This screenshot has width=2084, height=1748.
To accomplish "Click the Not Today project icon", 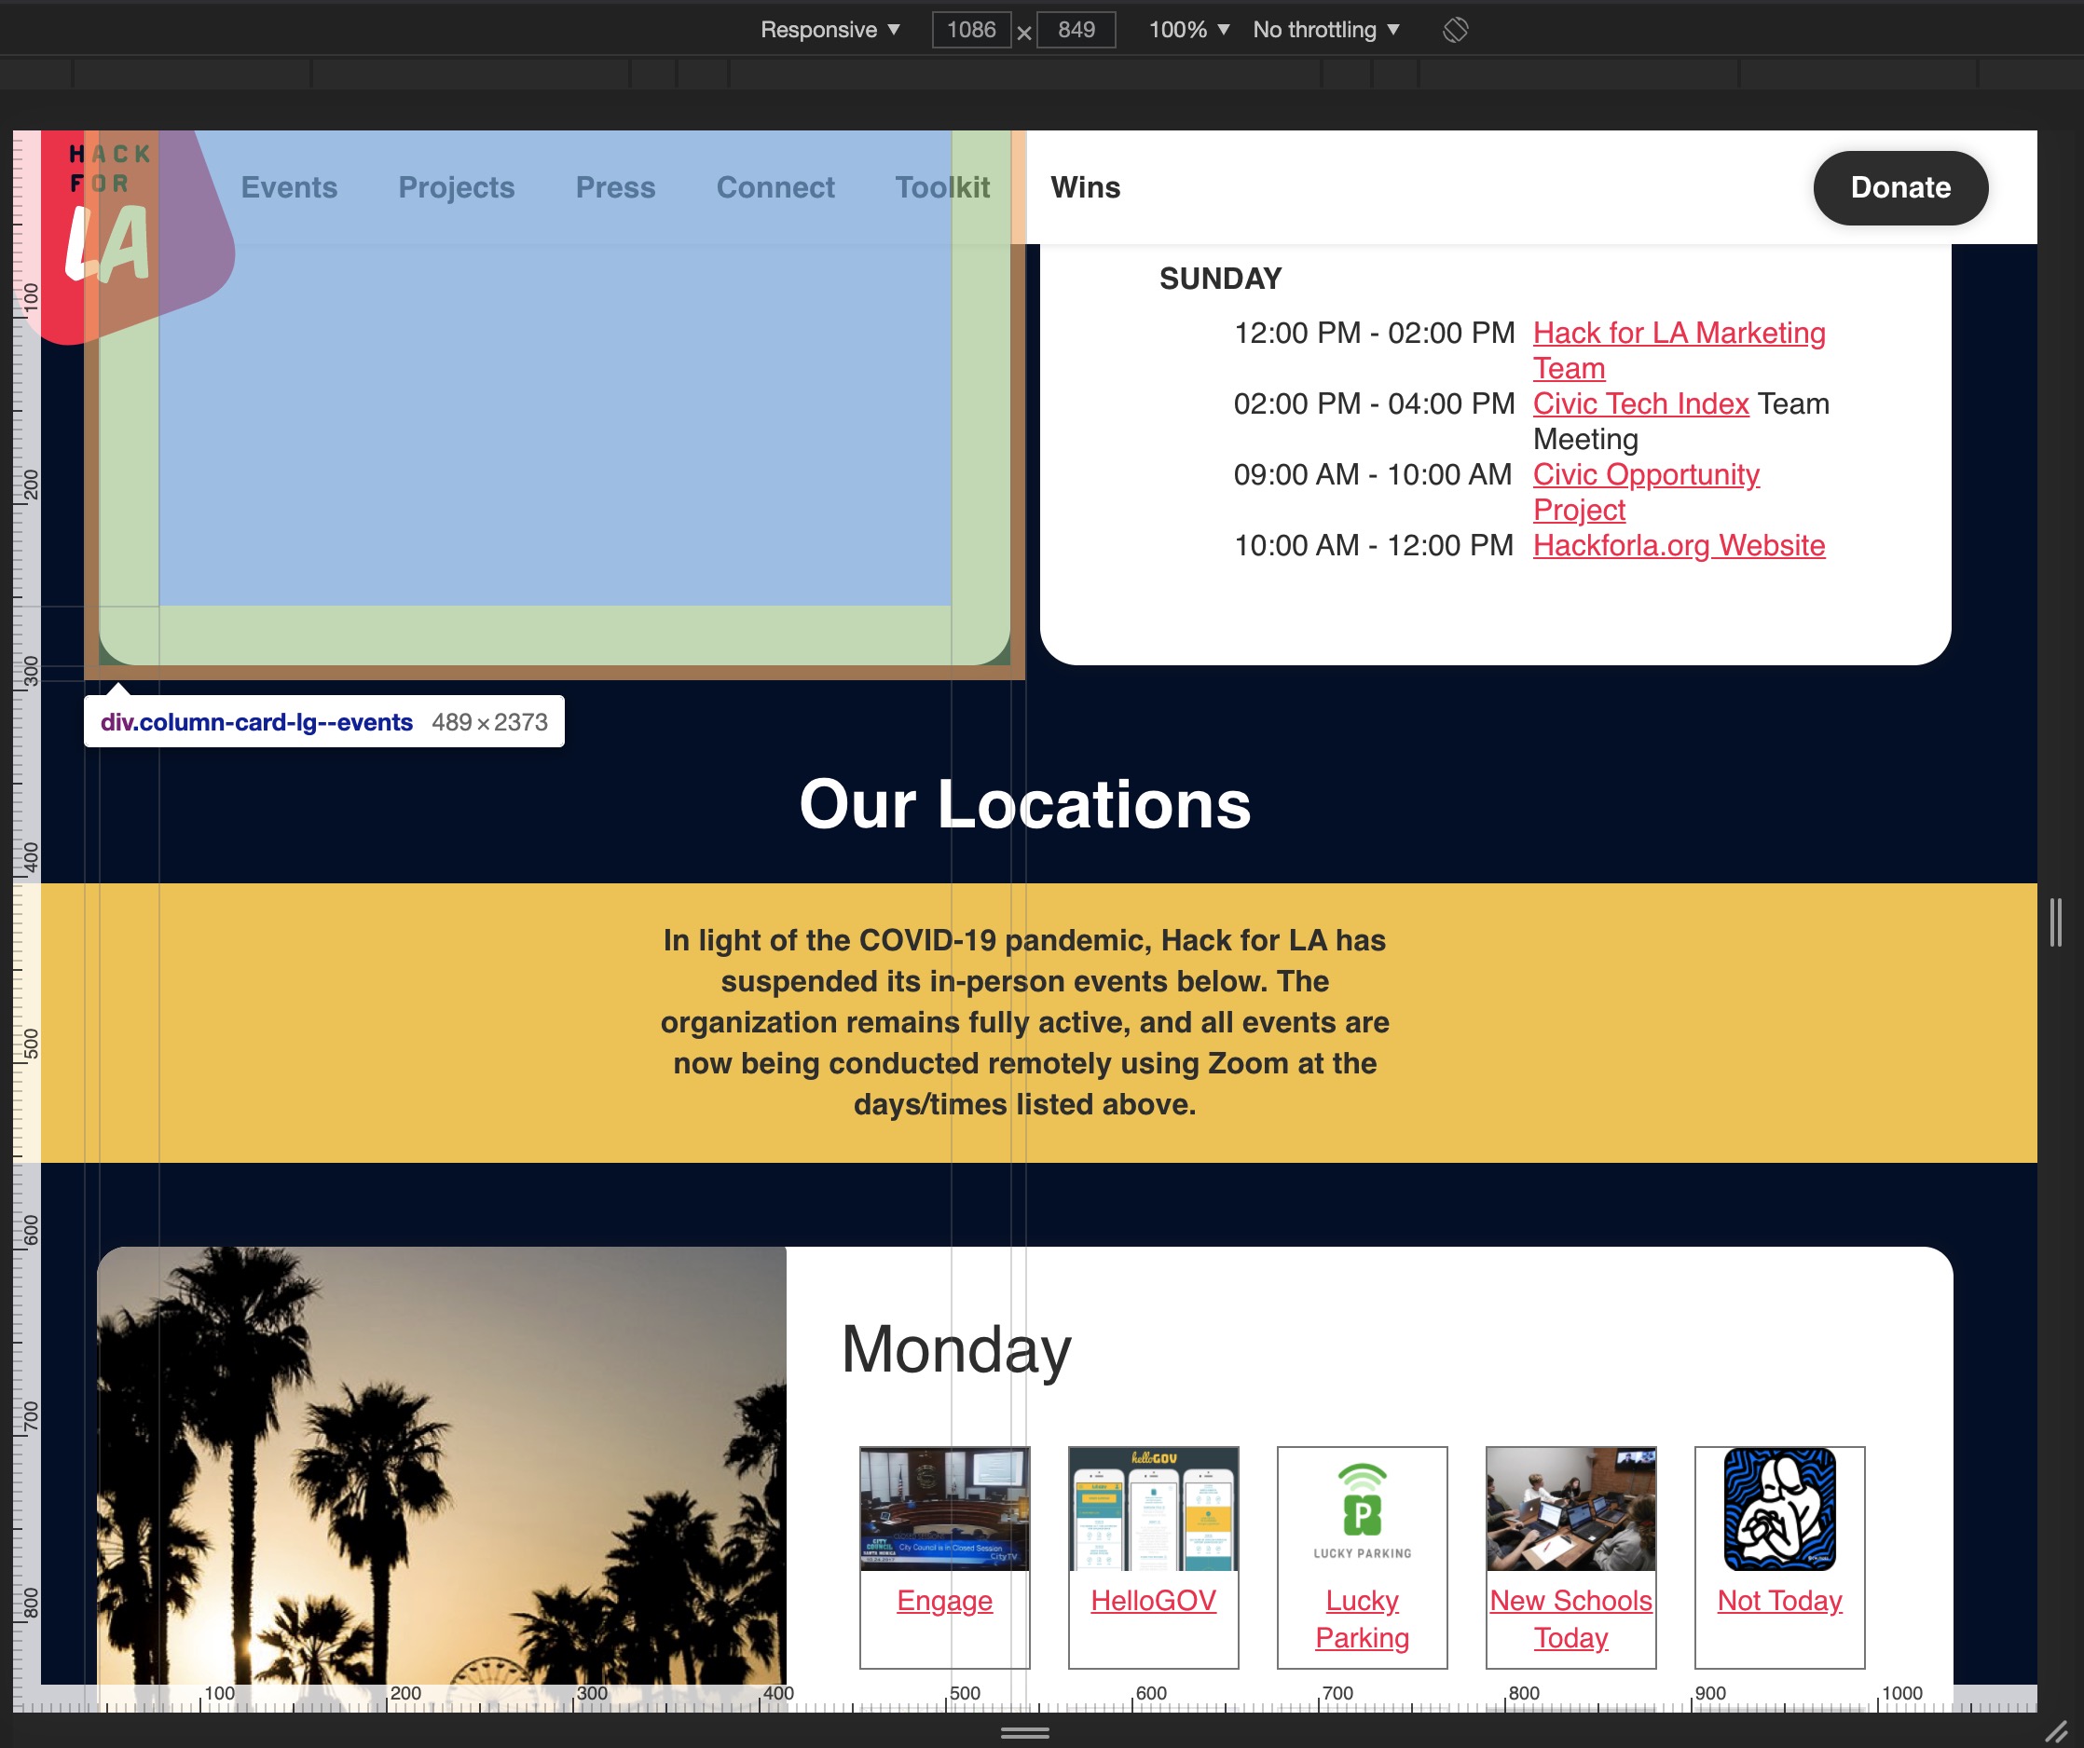I will 1779,1509.
